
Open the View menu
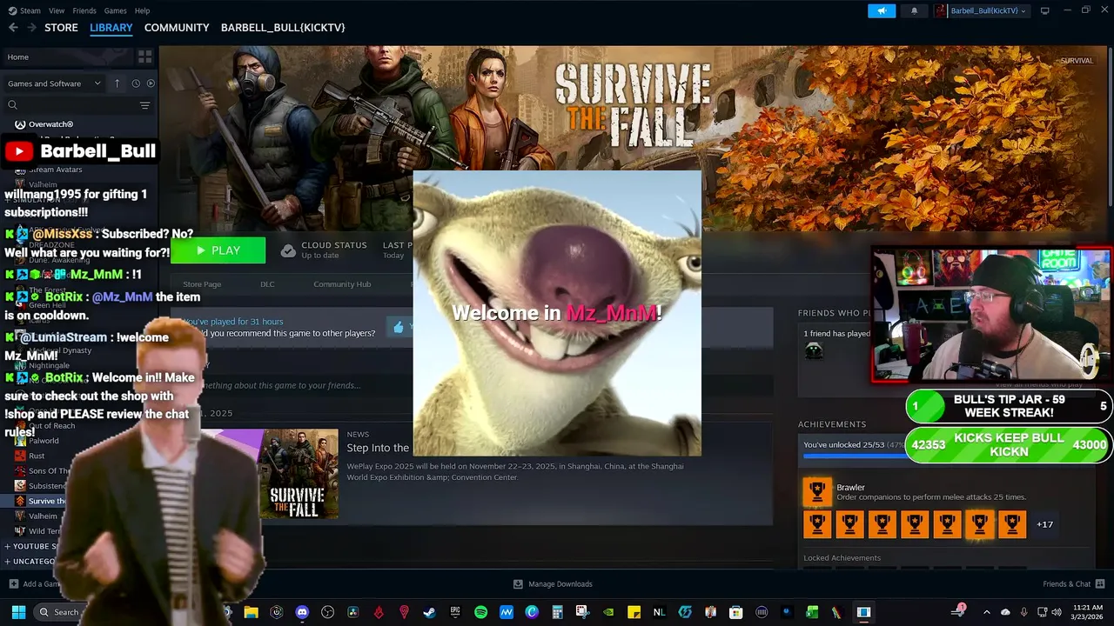coord(57,10)
